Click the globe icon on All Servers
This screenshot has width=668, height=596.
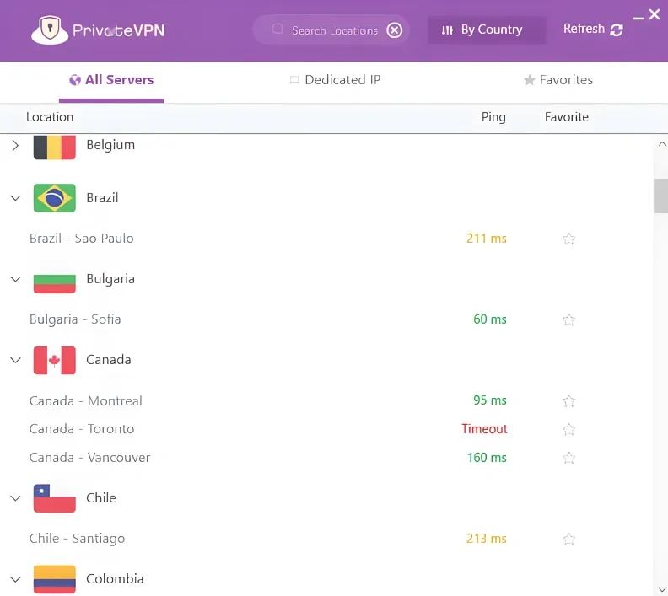click(75, 80)
